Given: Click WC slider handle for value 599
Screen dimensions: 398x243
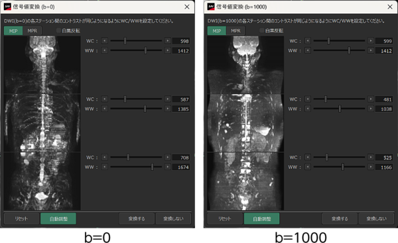Looking at the screenshot, I should pos(329,40).
